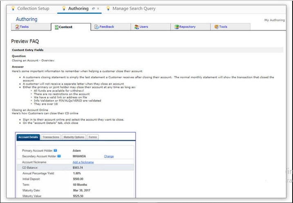Screen dimensions: 293x203
Task: Switch to the Collection Setup tab
Action: 33,9
